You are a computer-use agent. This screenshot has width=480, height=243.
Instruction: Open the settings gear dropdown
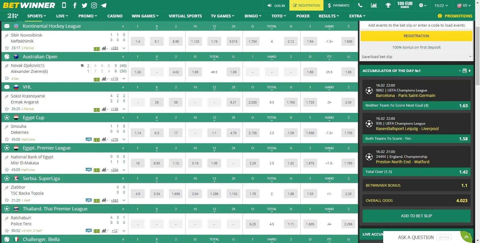coord(423,5)
